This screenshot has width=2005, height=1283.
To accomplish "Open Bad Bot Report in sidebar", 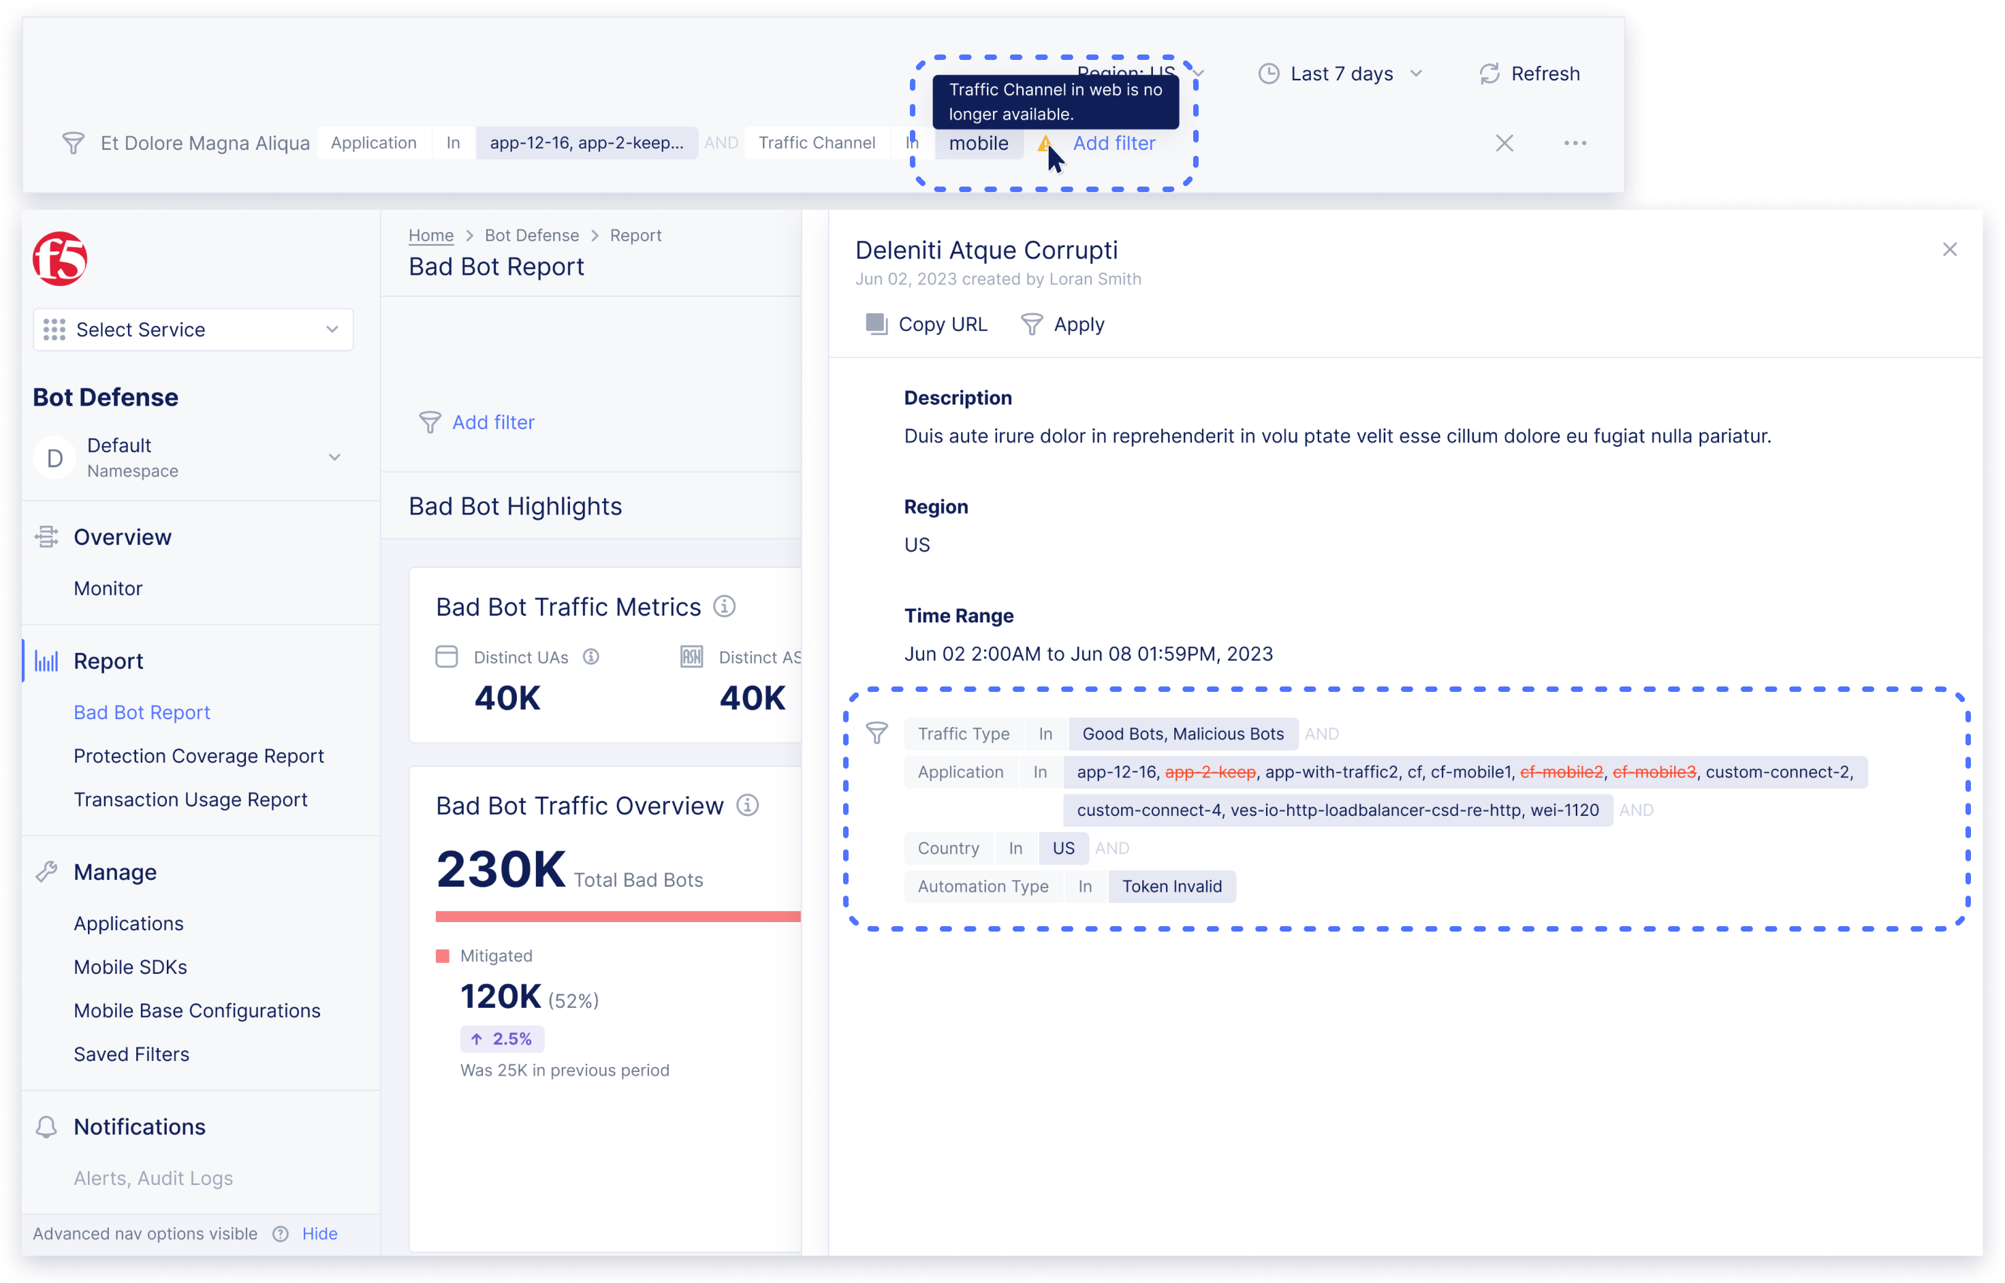I will click(x=142, y=713).
